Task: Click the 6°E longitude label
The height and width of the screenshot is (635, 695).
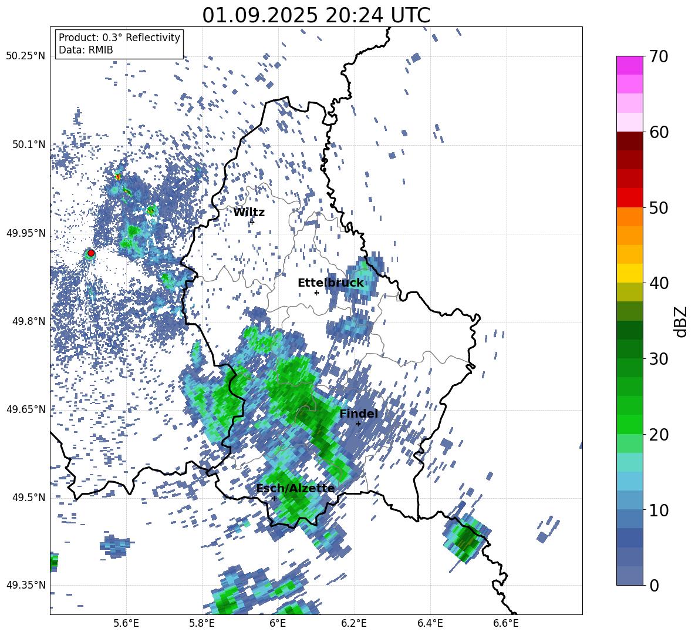Action: 278,623
